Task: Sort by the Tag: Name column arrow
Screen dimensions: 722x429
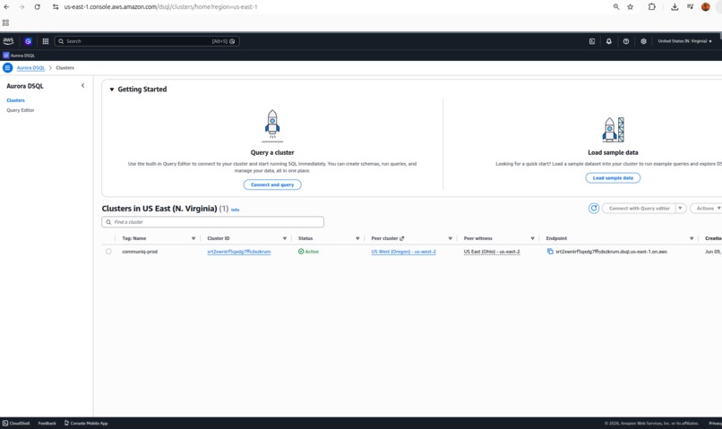Action: click(193, 238)
